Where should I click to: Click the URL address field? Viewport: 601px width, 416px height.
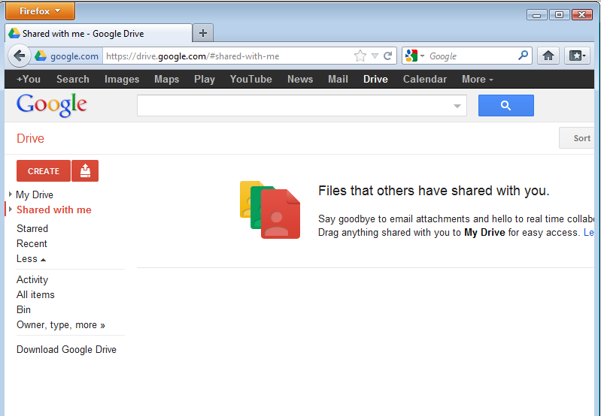pyautogui.click(x=228, y=56)
